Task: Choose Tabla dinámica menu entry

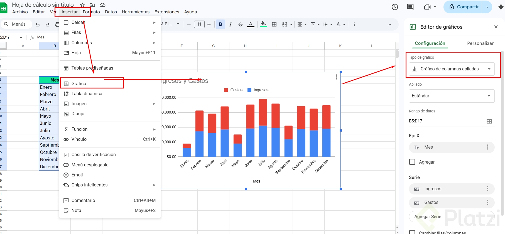Action: click(x=110, y=93)
